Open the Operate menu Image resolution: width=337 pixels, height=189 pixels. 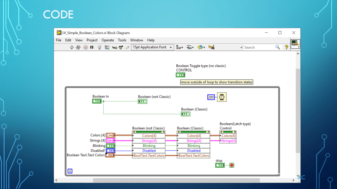pyautogui.click(x=108, y=40)
